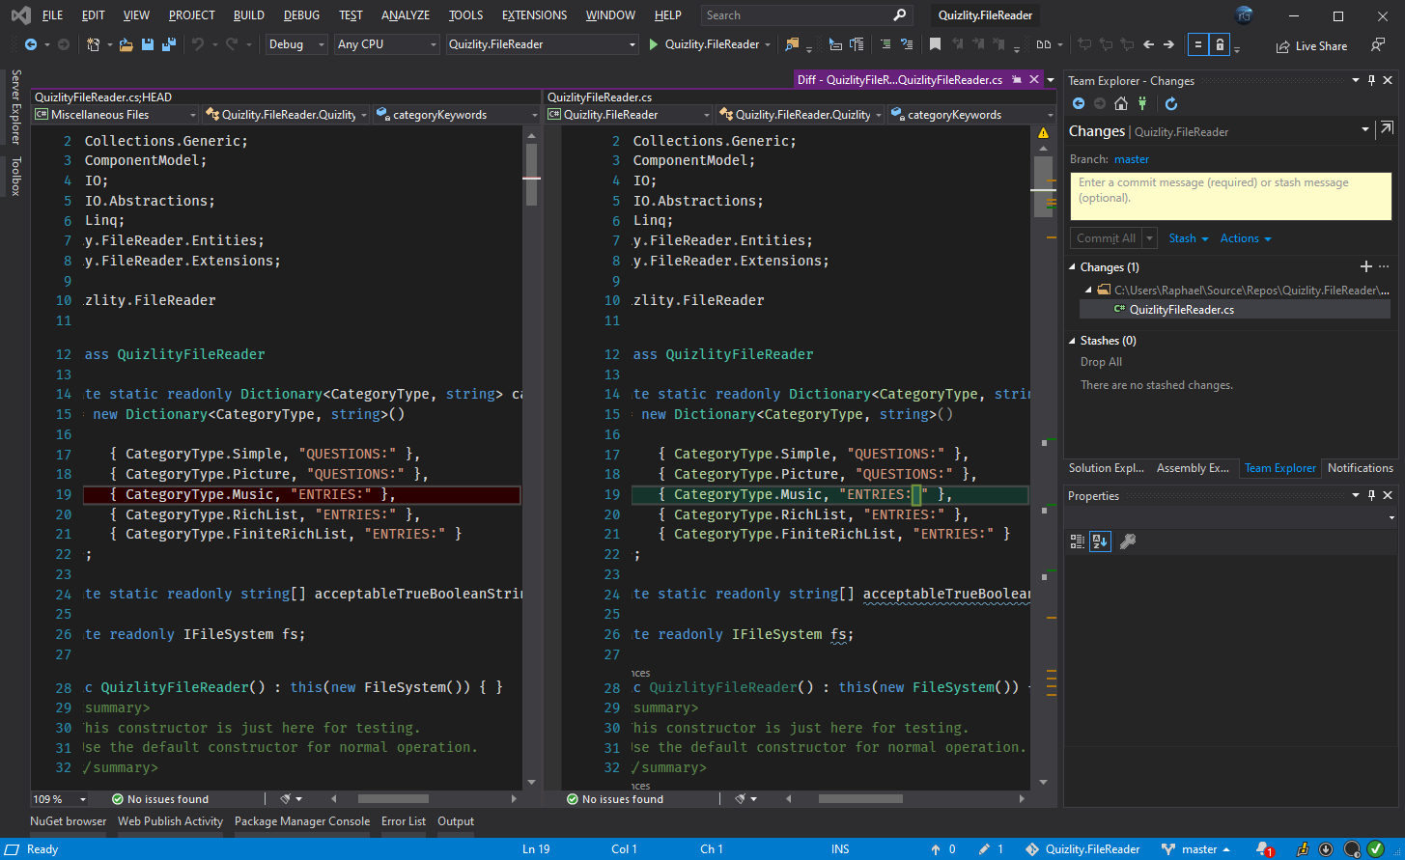The height and width of the screenshot is (860, 1405).
Task: Toggle the ignore trim whitespace '=' button
Action: (1197, 44)
